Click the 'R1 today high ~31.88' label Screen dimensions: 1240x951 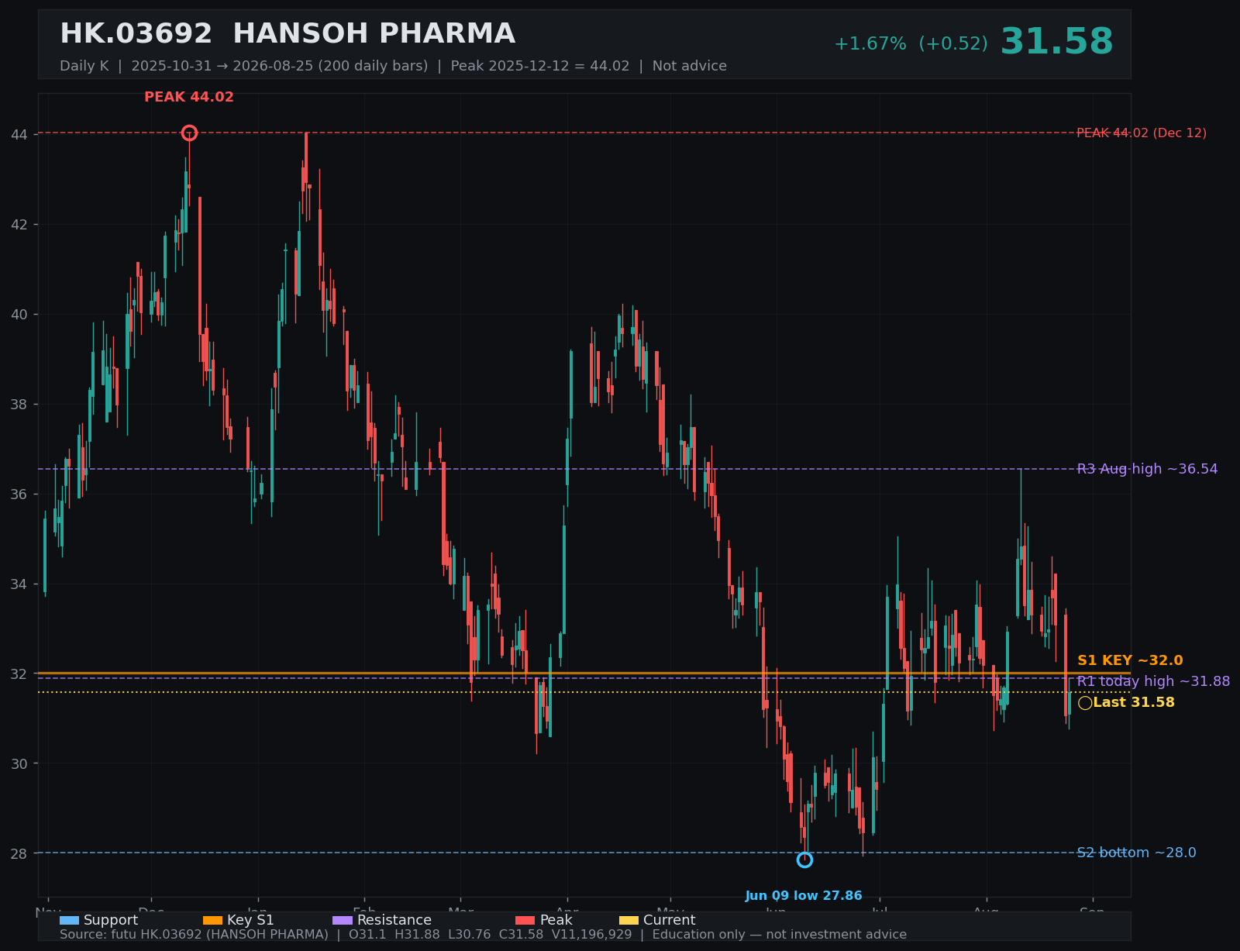pos(1153,681)
